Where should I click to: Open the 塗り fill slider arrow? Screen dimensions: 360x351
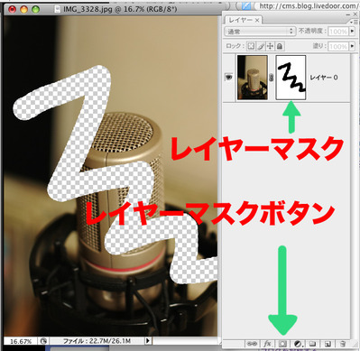click(352, 46)
